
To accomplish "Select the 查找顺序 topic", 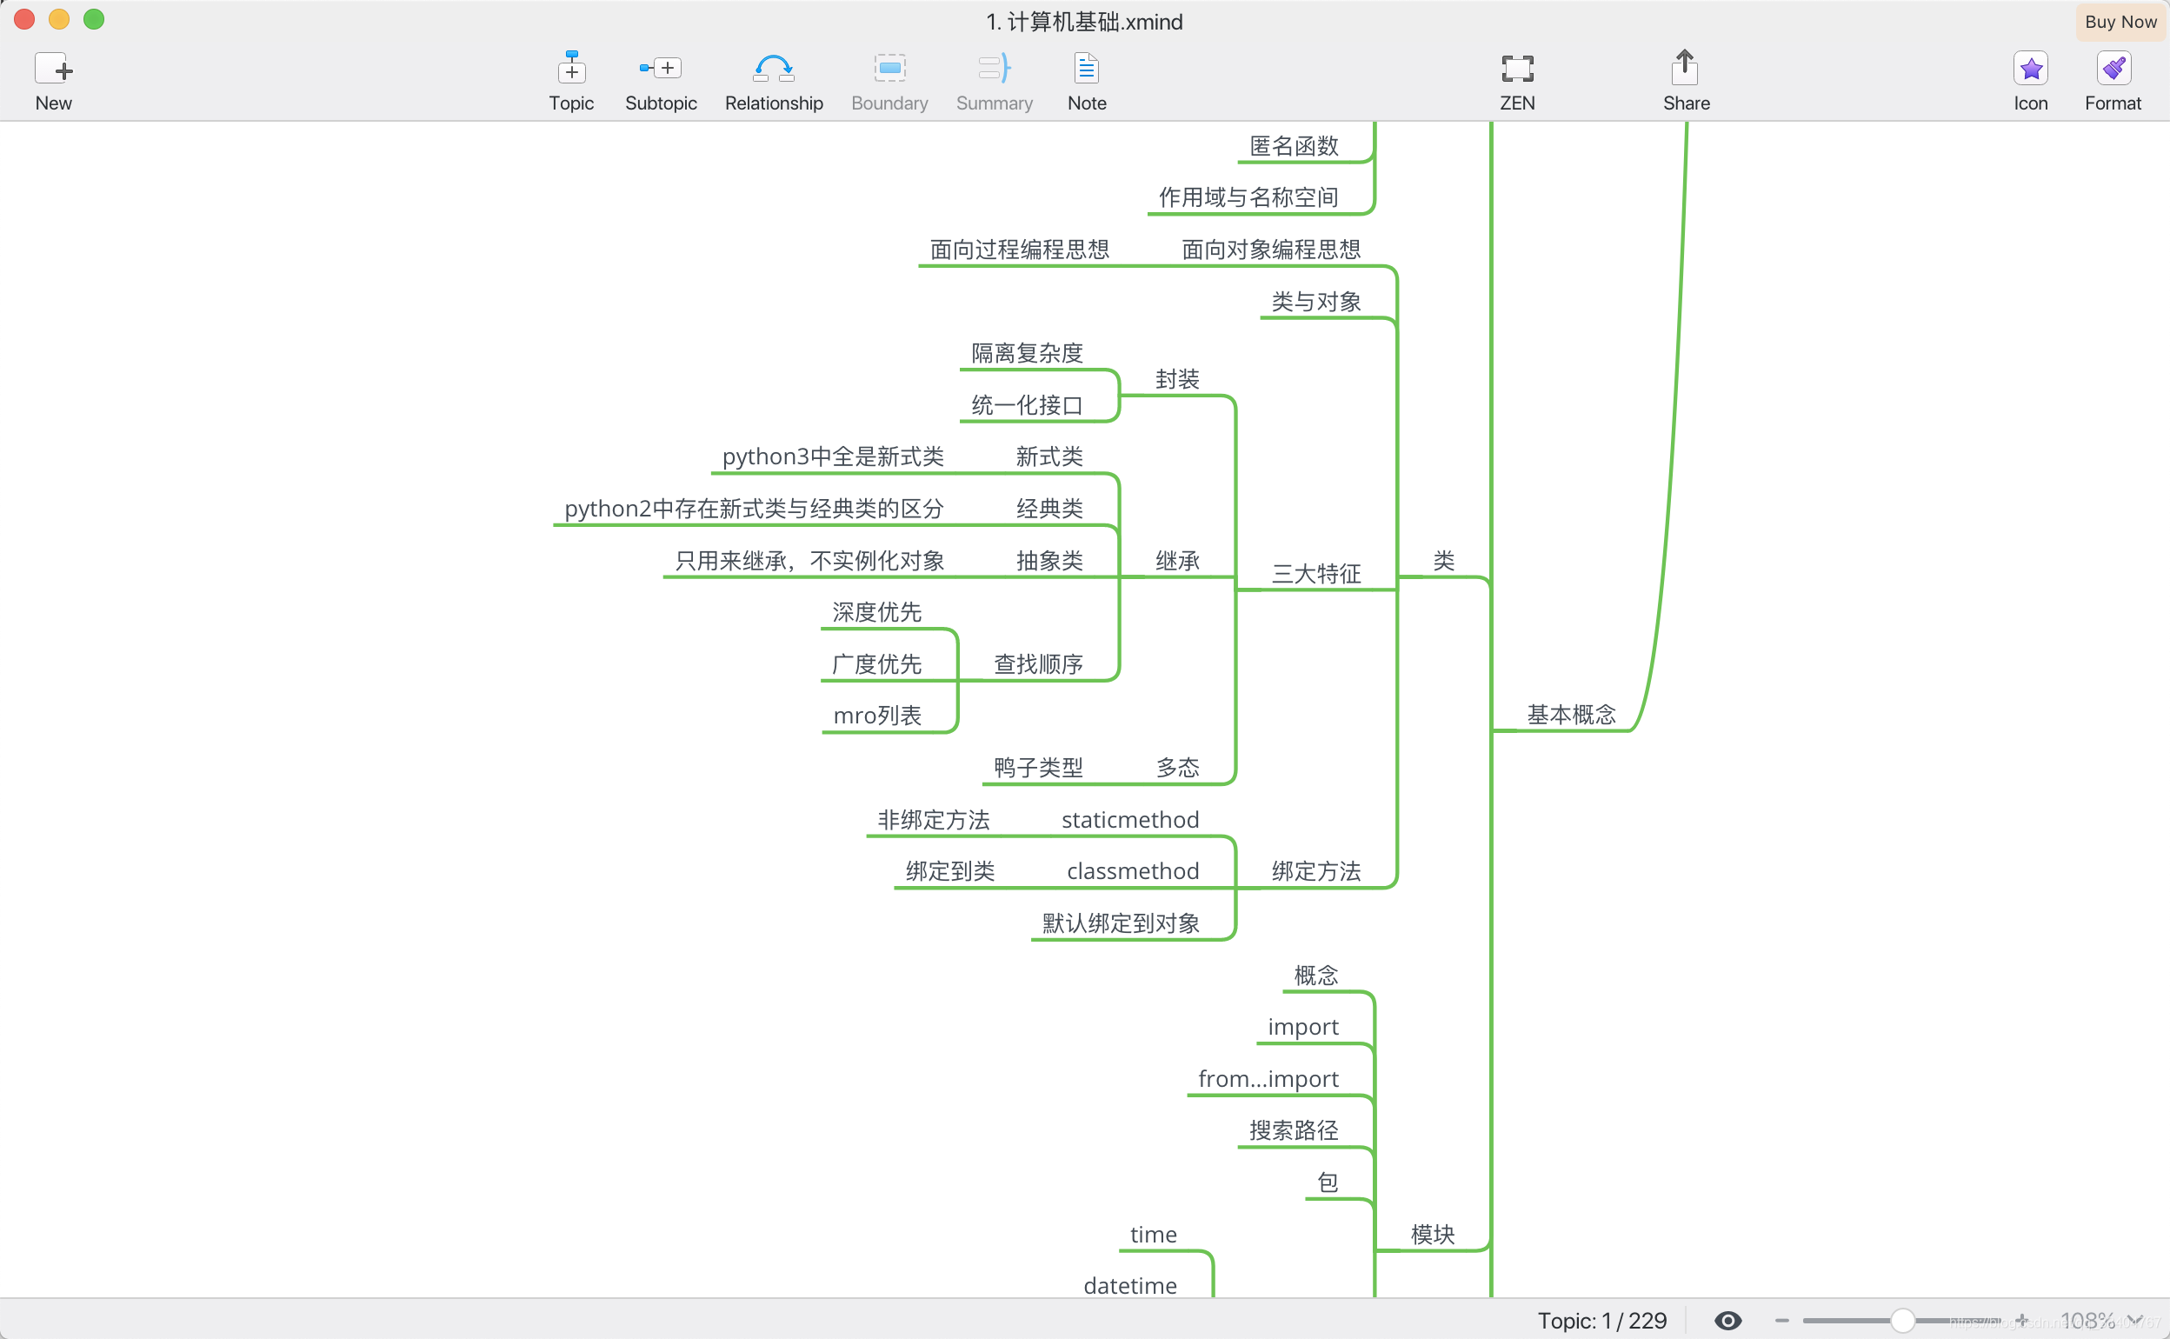I will pos(1038,664).
